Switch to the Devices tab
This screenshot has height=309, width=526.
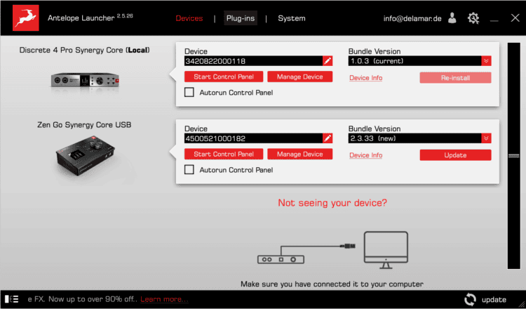189,18
